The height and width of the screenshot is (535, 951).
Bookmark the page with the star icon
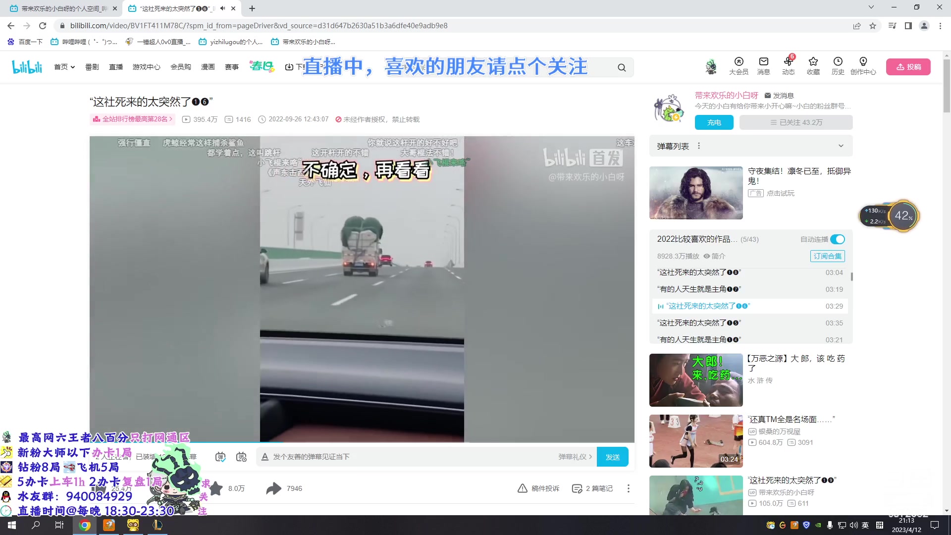[x=873, y=26]
